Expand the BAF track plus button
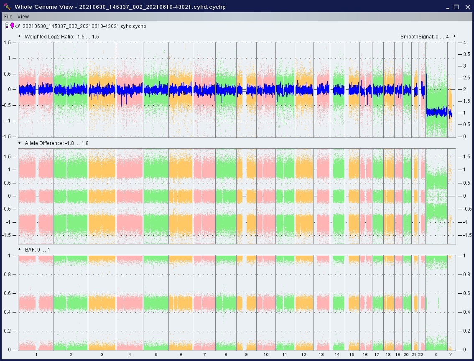Screen dimensions: 474x361 (20, 250)
